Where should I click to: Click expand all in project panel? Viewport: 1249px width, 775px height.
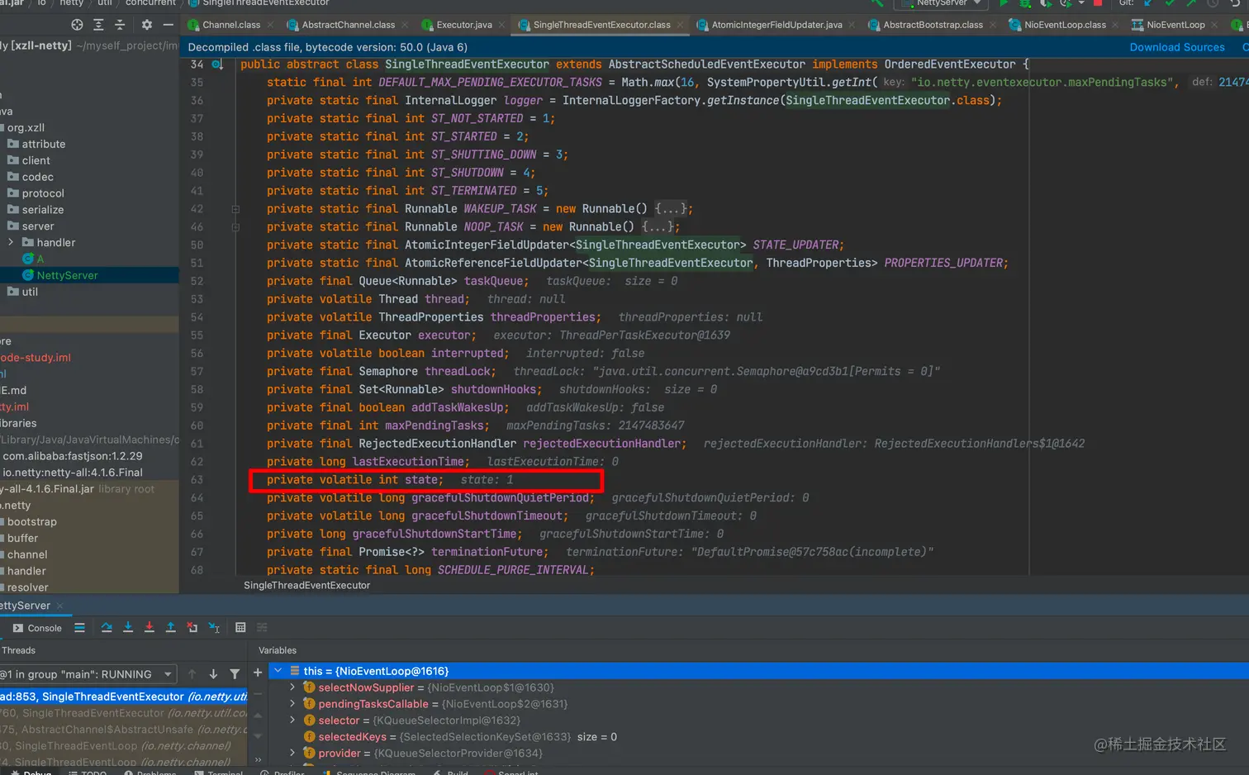(98, 25)
